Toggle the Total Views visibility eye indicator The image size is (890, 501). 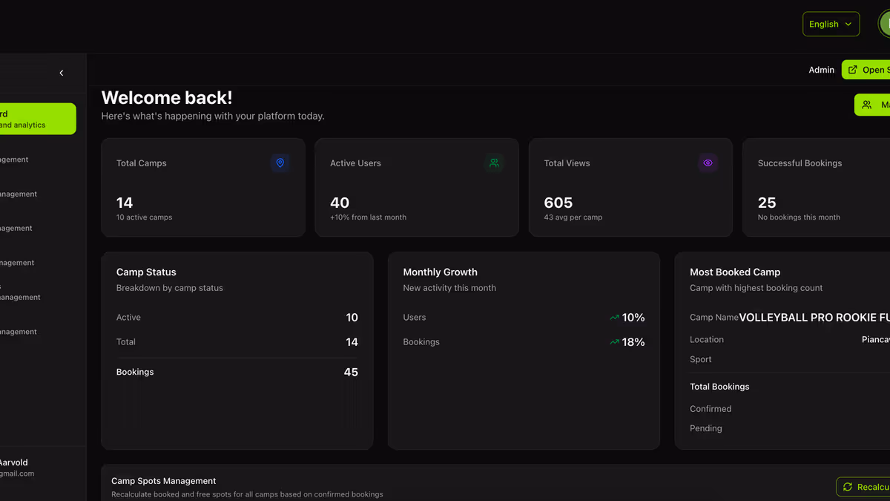pyautogui.click(x=708, y=163)
